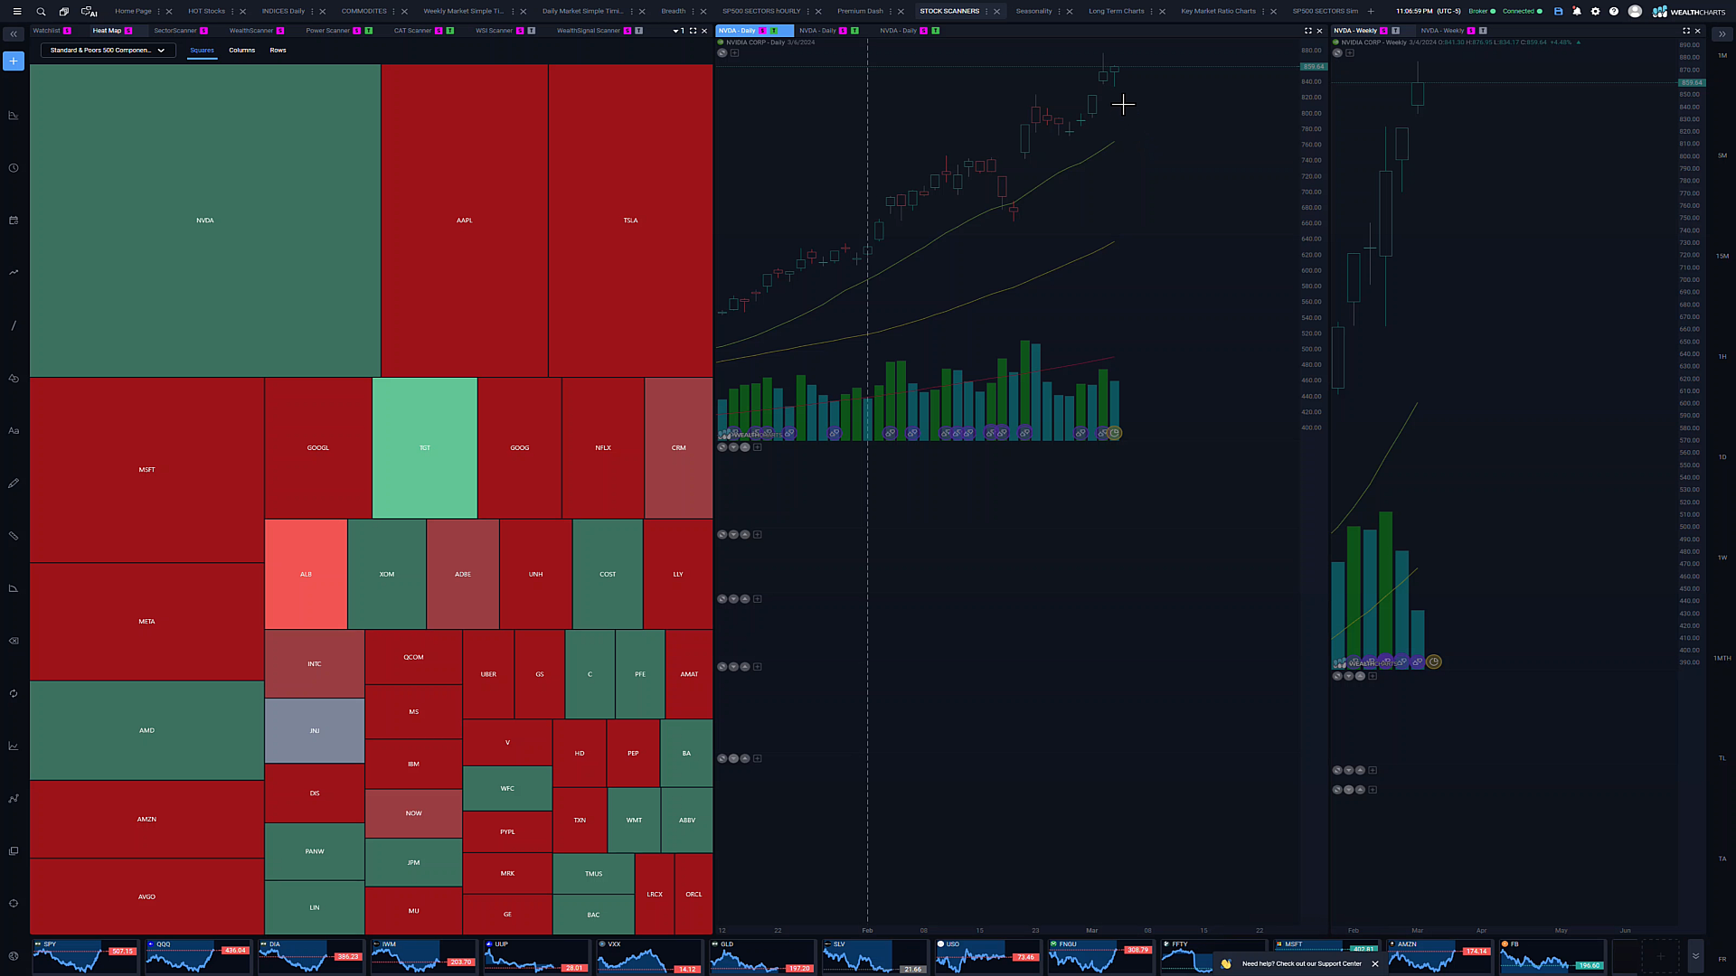Open GLD mini chart in ticker strip
Image resolution: width=1736 pixels, height=976 pixels.
coord(762,956)
